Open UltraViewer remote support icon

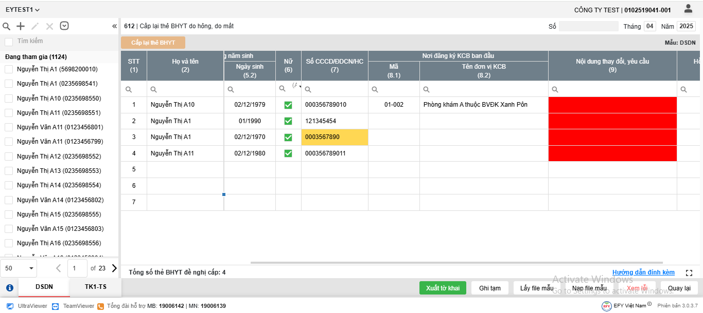pos(10,306)
